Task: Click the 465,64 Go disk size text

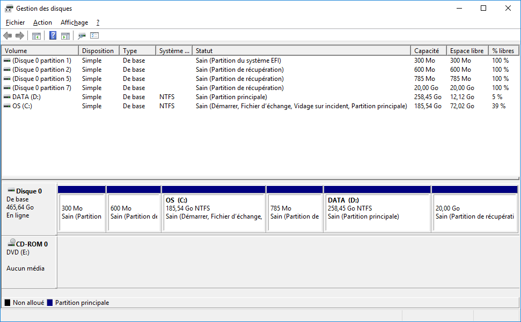Action: (x=20, y=207)
